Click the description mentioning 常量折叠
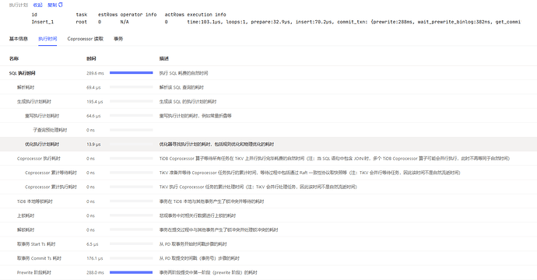This screenshot has width=537, height=280. coord(195,116)
